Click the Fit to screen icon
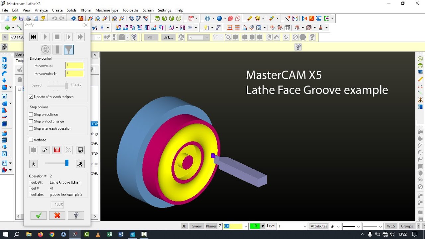Image resolution: width=425 pixels, height=239 pixels. click(73, 19)
